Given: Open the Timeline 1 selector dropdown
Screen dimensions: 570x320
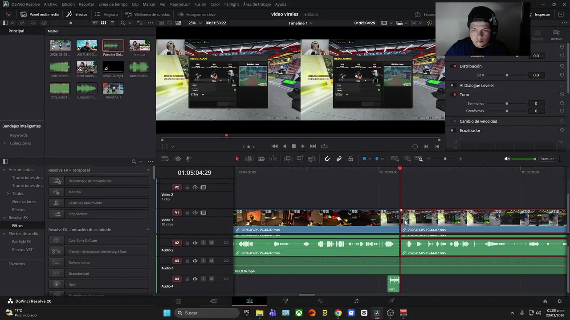Looking at the screenshot, I should [x=301, y=23].
